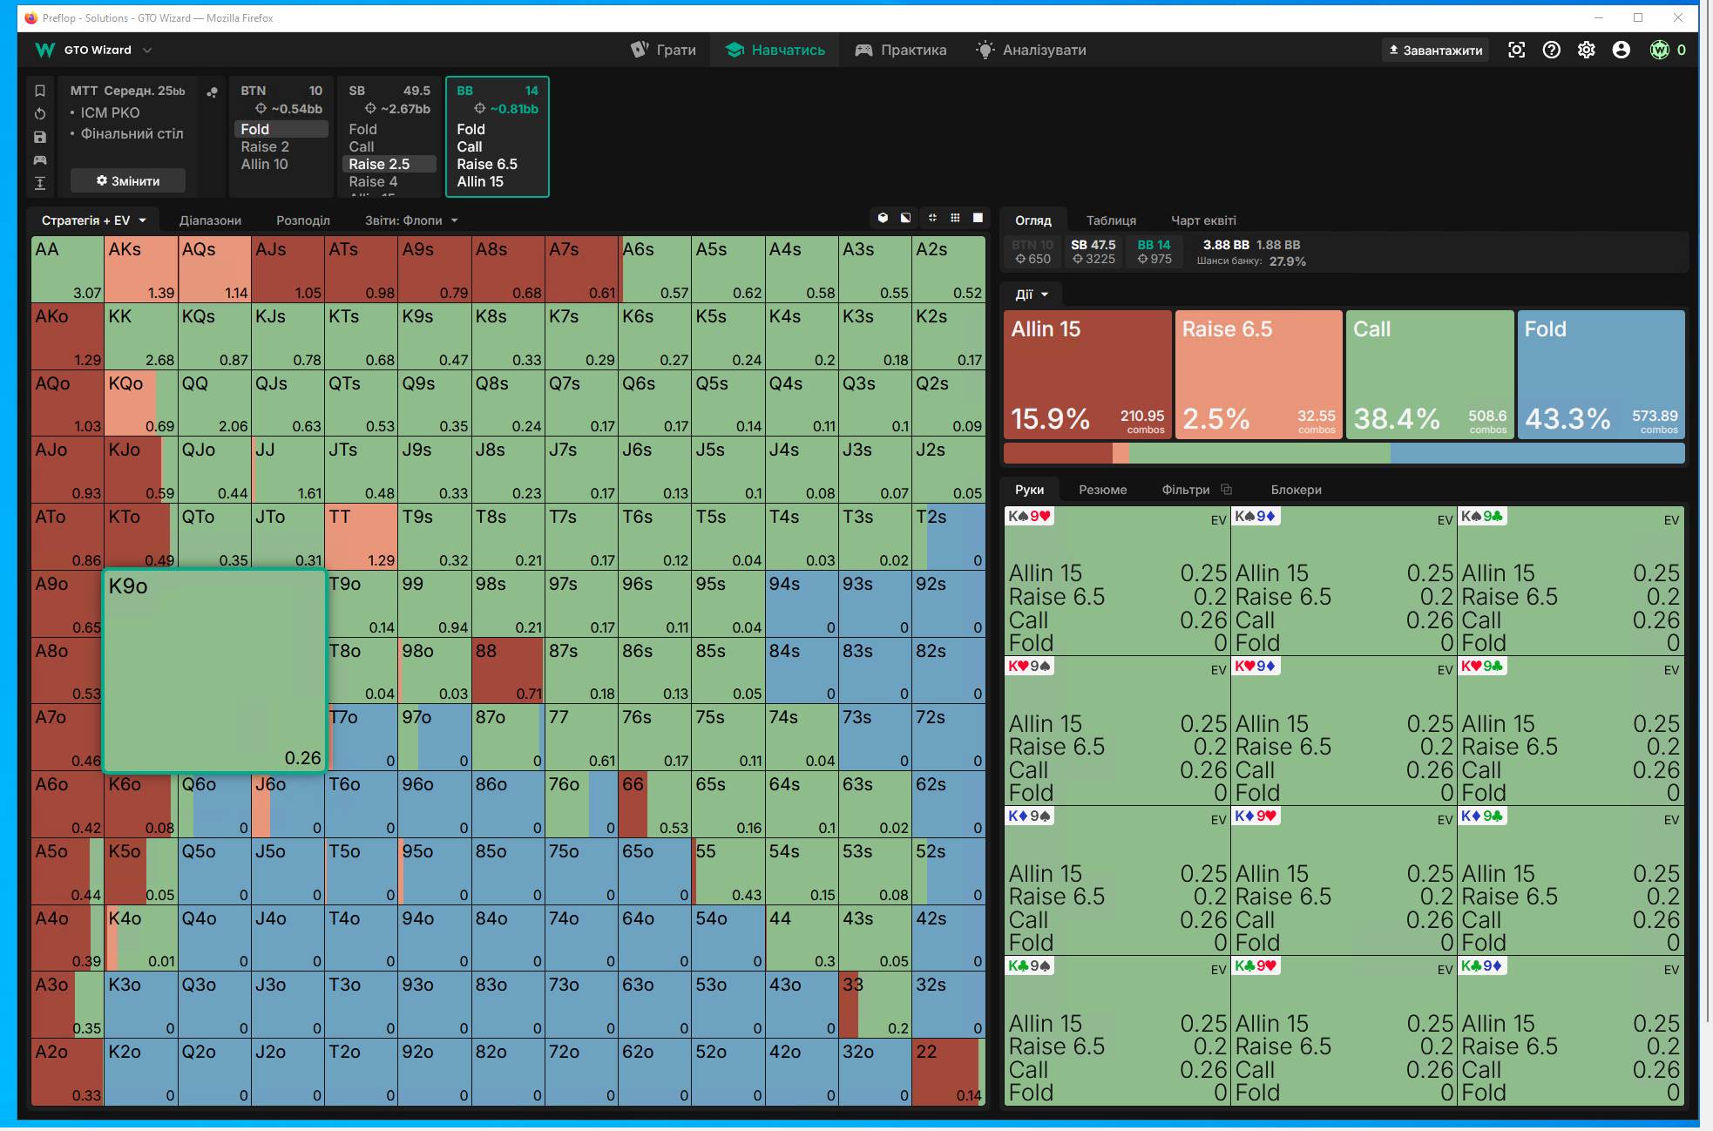This screenshot has height=1131, width=1713.
Task: Open the Чарт еквіті tab
Action: pyautogui.click(x=1203, y=220)
